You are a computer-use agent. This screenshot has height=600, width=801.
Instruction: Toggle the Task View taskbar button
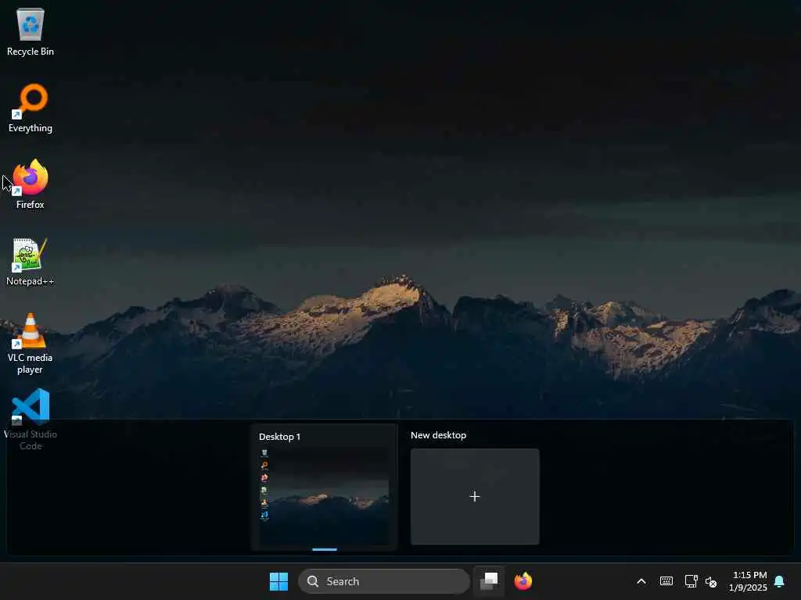[490, 581]
